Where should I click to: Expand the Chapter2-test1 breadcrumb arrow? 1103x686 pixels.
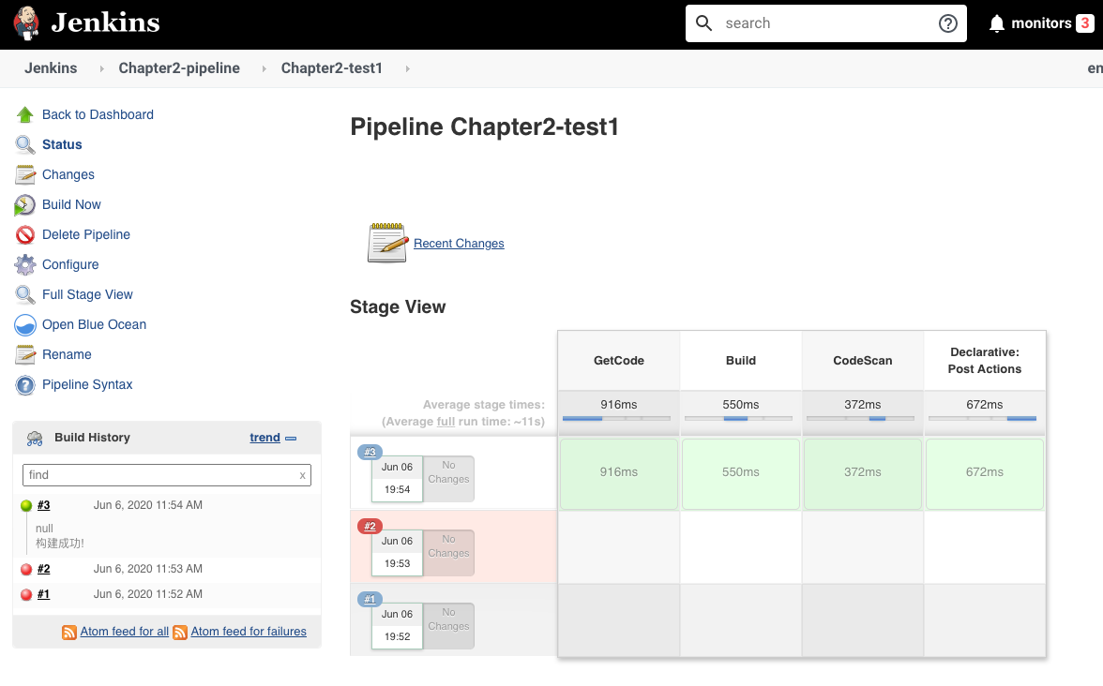click(x=406, y=68)
